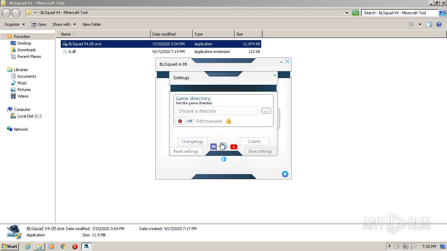The image size is (447, 251).
Task: Open Recent Places
Action: 29,56
